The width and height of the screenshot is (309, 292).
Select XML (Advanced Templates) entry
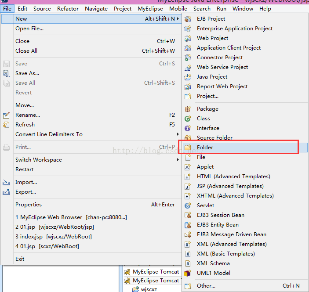coord(245,244)
